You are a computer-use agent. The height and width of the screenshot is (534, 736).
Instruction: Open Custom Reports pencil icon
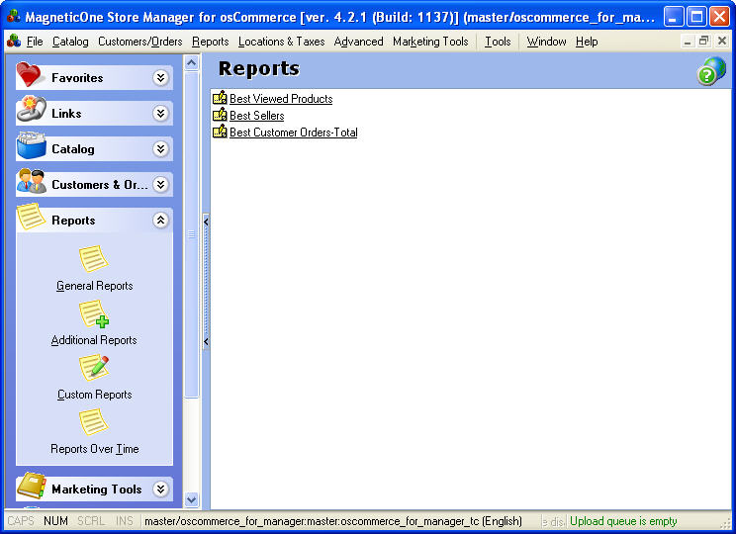click(x=94, y=368)
